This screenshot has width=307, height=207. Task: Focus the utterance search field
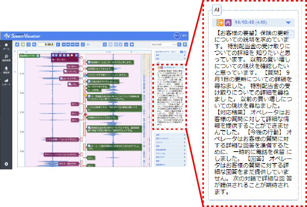tap(162, 45)
